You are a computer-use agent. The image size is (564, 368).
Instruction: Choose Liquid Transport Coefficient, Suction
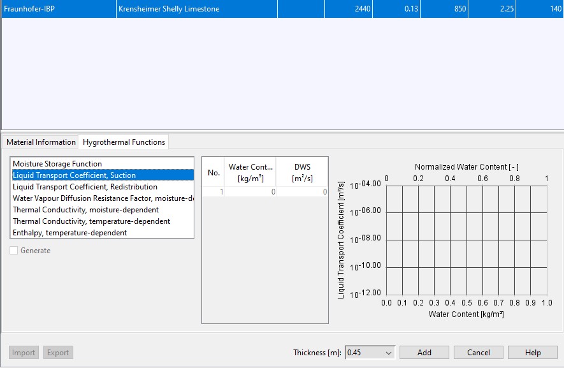[x=103, y=175]
